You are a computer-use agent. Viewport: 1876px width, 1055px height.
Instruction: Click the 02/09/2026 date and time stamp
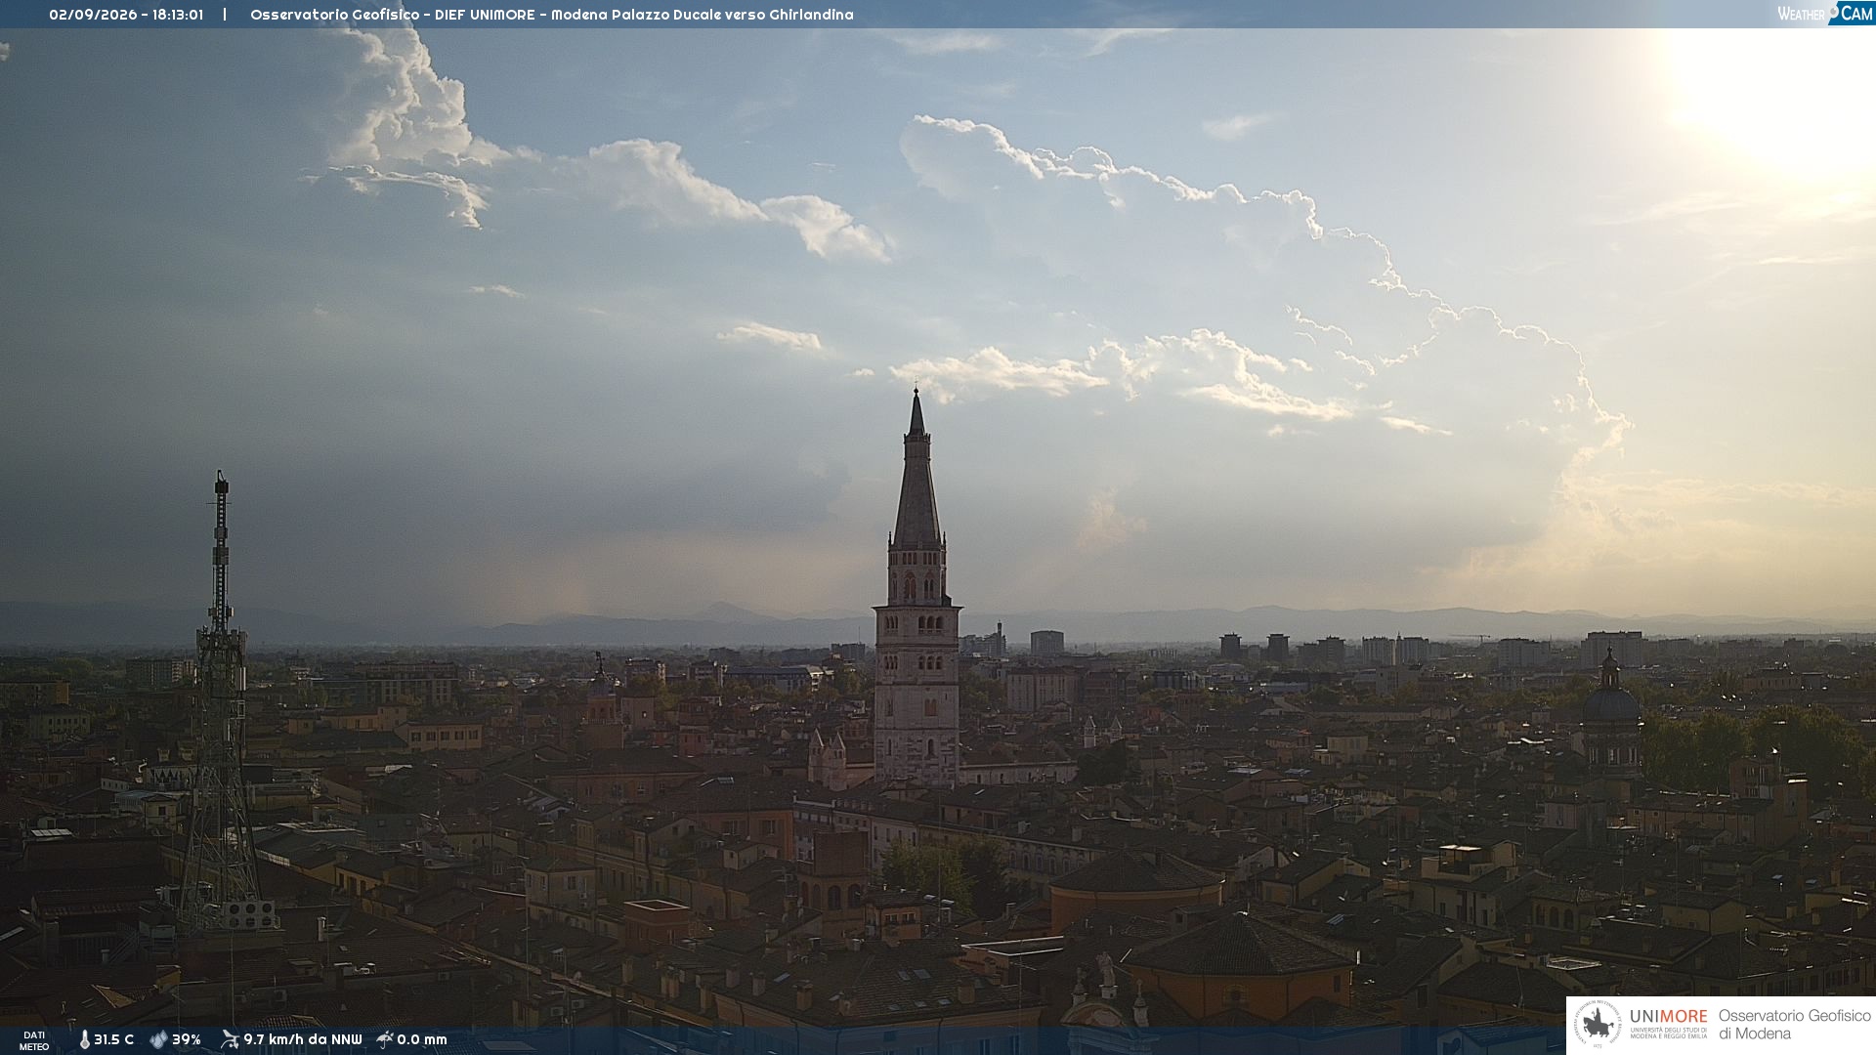[126, 15]
